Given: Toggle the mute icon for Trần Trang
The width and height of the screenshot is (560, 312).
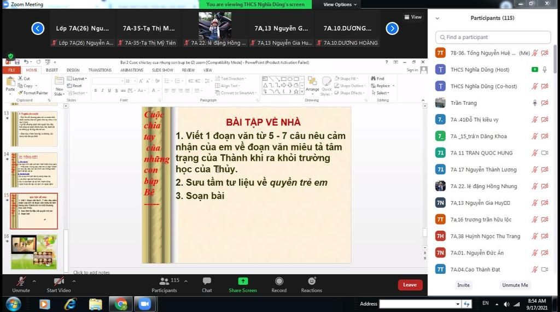Looking at the screenshot, I should click(535, 103).
